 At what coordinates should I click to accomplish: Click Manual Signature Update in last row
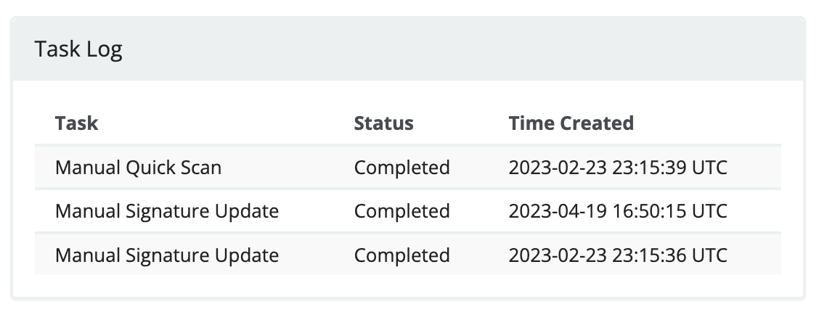point(166,255)
